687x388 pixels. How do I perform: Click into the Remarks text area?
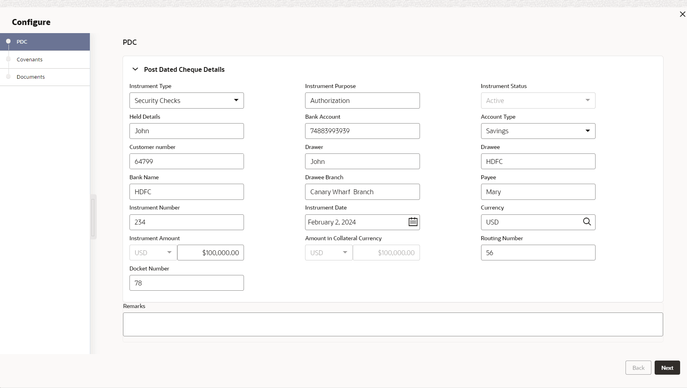393,324
